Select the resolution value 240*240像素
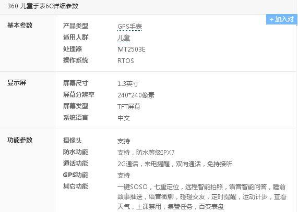This screenshot has height=212, width=298. pyautogui.click(x=136, y=95)
